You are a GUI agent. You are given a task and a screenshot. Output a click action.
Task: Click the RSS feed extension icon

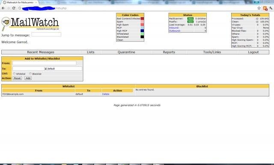pyautogui.click(x=265, y=8)
